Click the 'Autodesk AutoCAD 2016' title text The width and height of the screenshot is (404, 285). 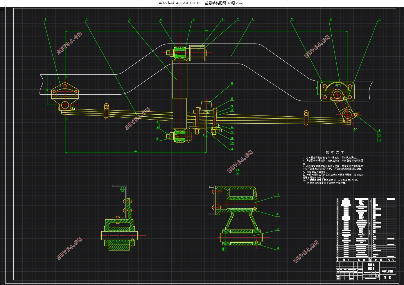179,3
